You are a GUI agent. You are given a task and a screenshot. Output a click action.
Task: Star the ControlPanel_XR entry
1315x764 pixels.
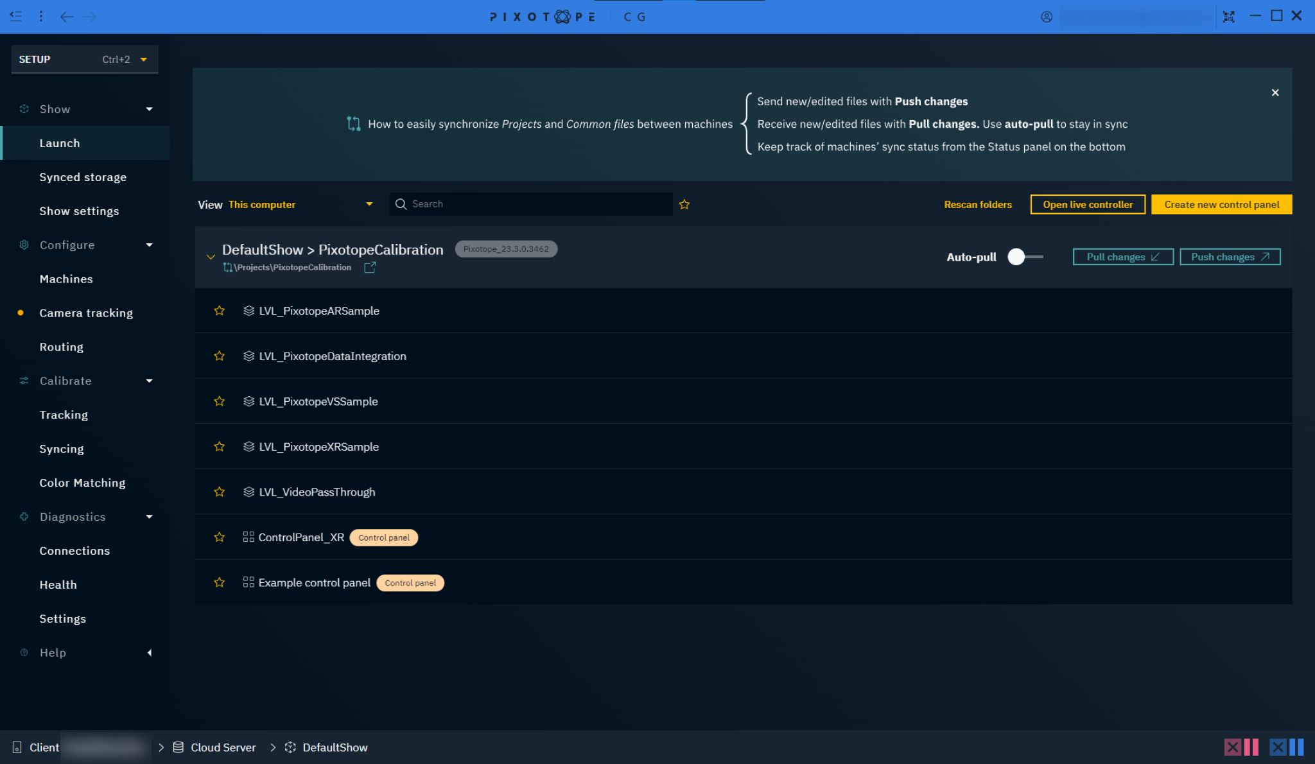[x=220, y=537]
